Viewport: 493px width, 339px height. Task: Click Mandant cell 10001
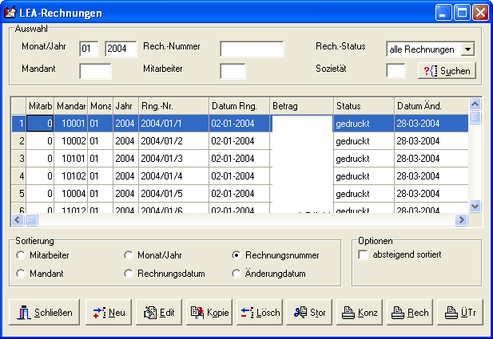tap(71, 124)
